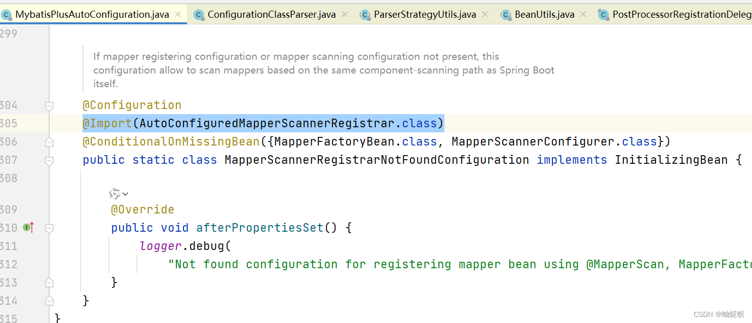Screen dimensions: 752x323
Task: Click fold end marker at line 313
Action: [x=49, y=282]
